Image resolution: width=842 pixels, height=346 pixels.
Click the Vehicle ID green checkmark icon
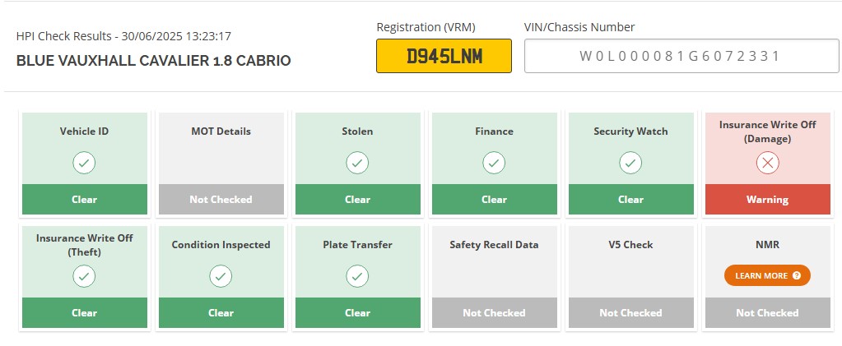(84, 163)
